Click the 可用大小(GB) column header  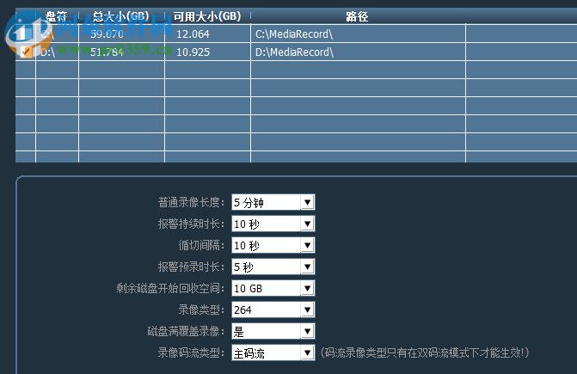[207, 16]
